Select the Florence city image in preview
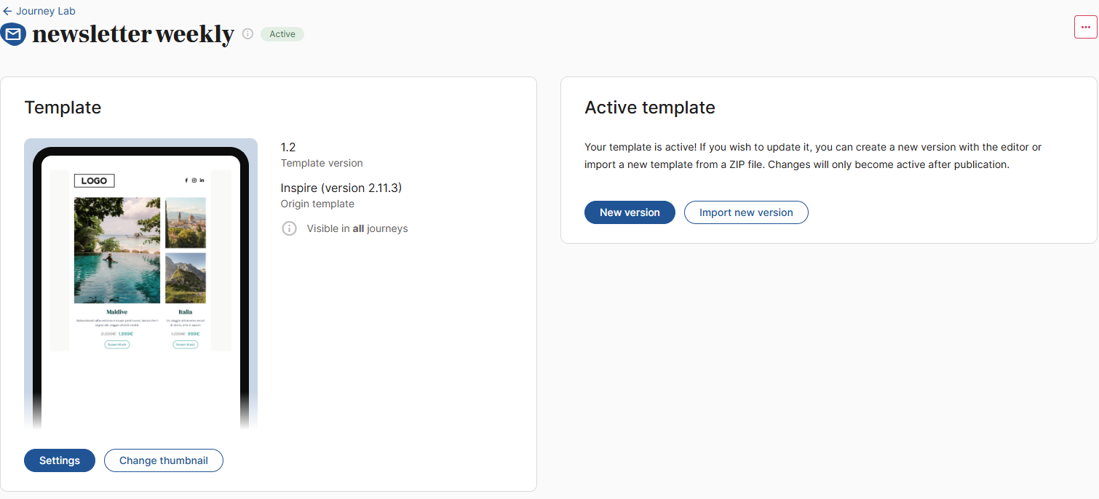The image size is (1099, 499). click(x=186, y=223)
